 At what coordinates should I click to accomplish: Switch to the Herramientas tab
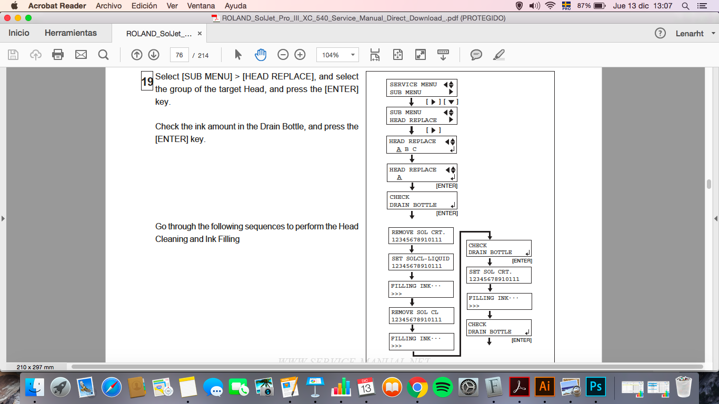[x=71, y=33]
